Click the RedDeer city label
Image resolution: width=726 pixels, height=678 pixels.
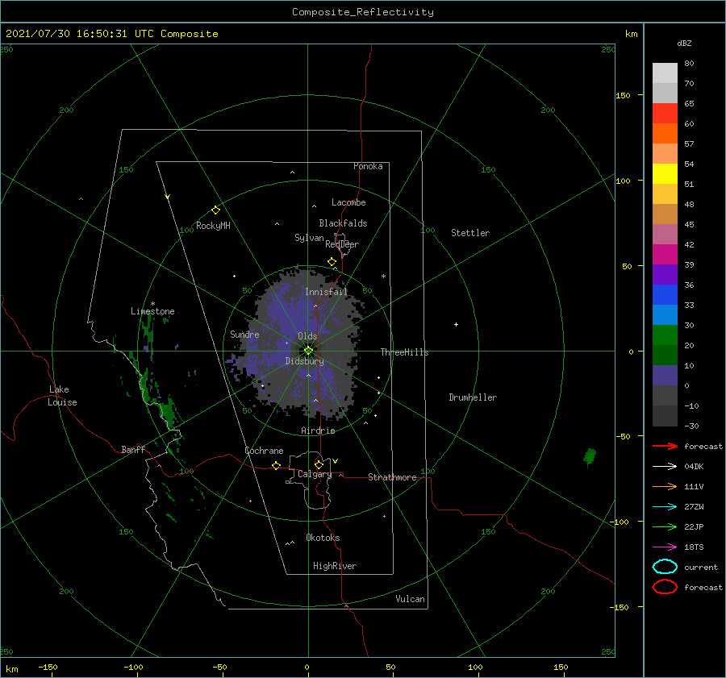tap(342, 244)
